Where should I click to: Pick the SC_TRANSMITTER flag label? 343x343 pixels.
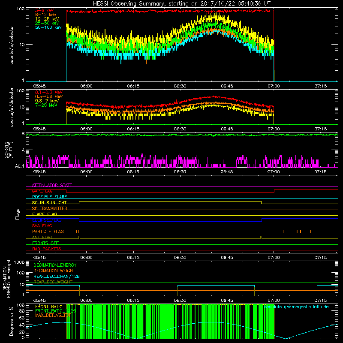coord(50,208)
